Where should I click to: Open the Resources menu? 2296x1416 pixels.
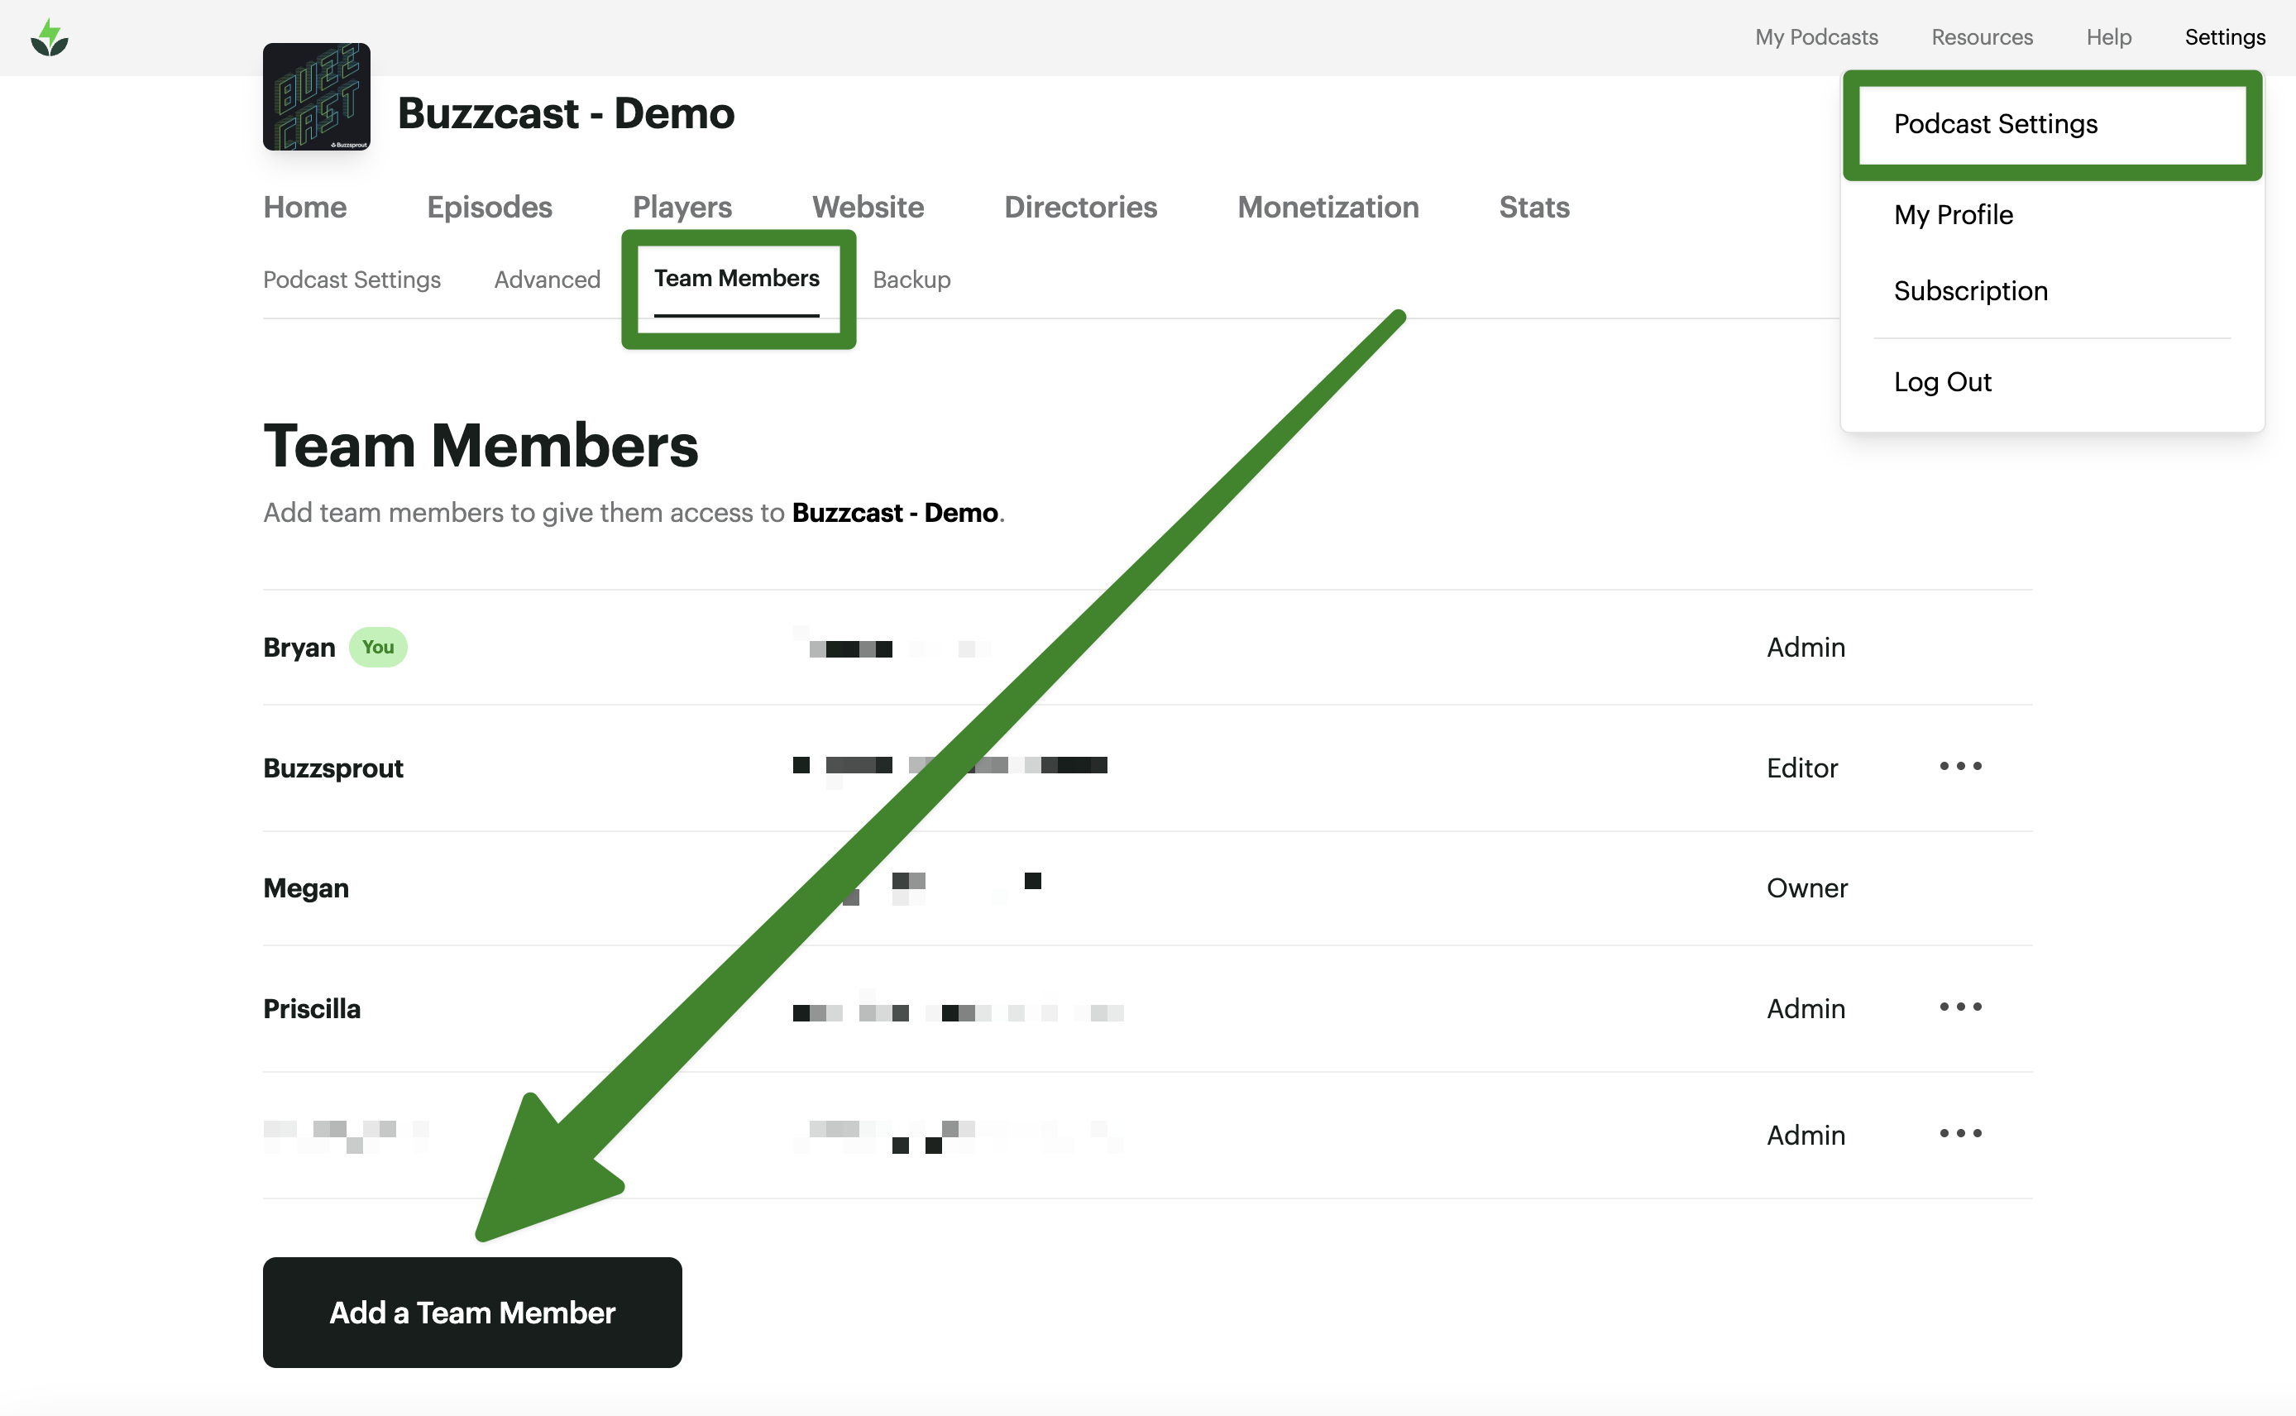coord(1982,37)
